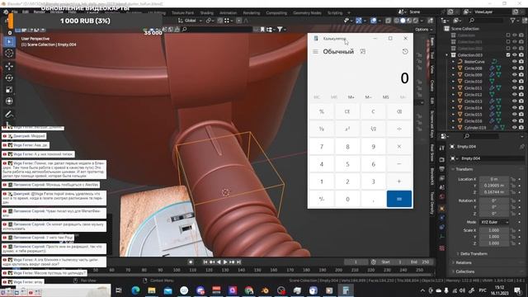Switch to Geometry Nodes workspace tab

tap(307, 13)
